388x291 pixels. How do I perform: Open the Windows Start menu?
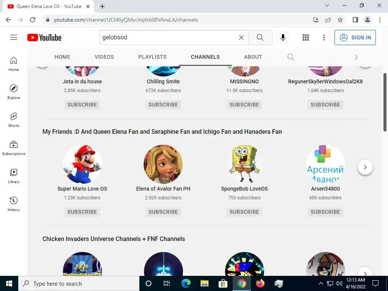coord(9,283)
